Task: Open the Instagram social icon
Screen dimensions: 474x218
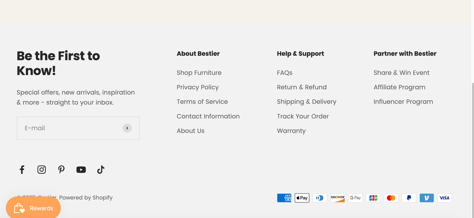Action: 41,170
